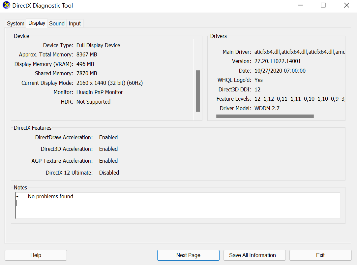This screenshot has height=265, width=357.
Task: Click the 'WHQL Logo'd:' label
Action: pos(234,80)
